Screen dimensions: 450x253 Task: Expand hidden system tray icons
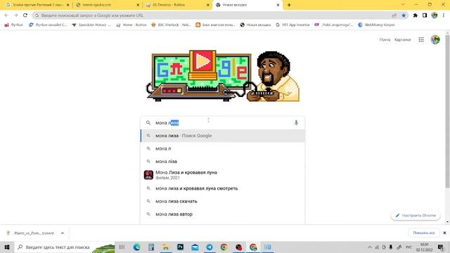click(370, 247)
